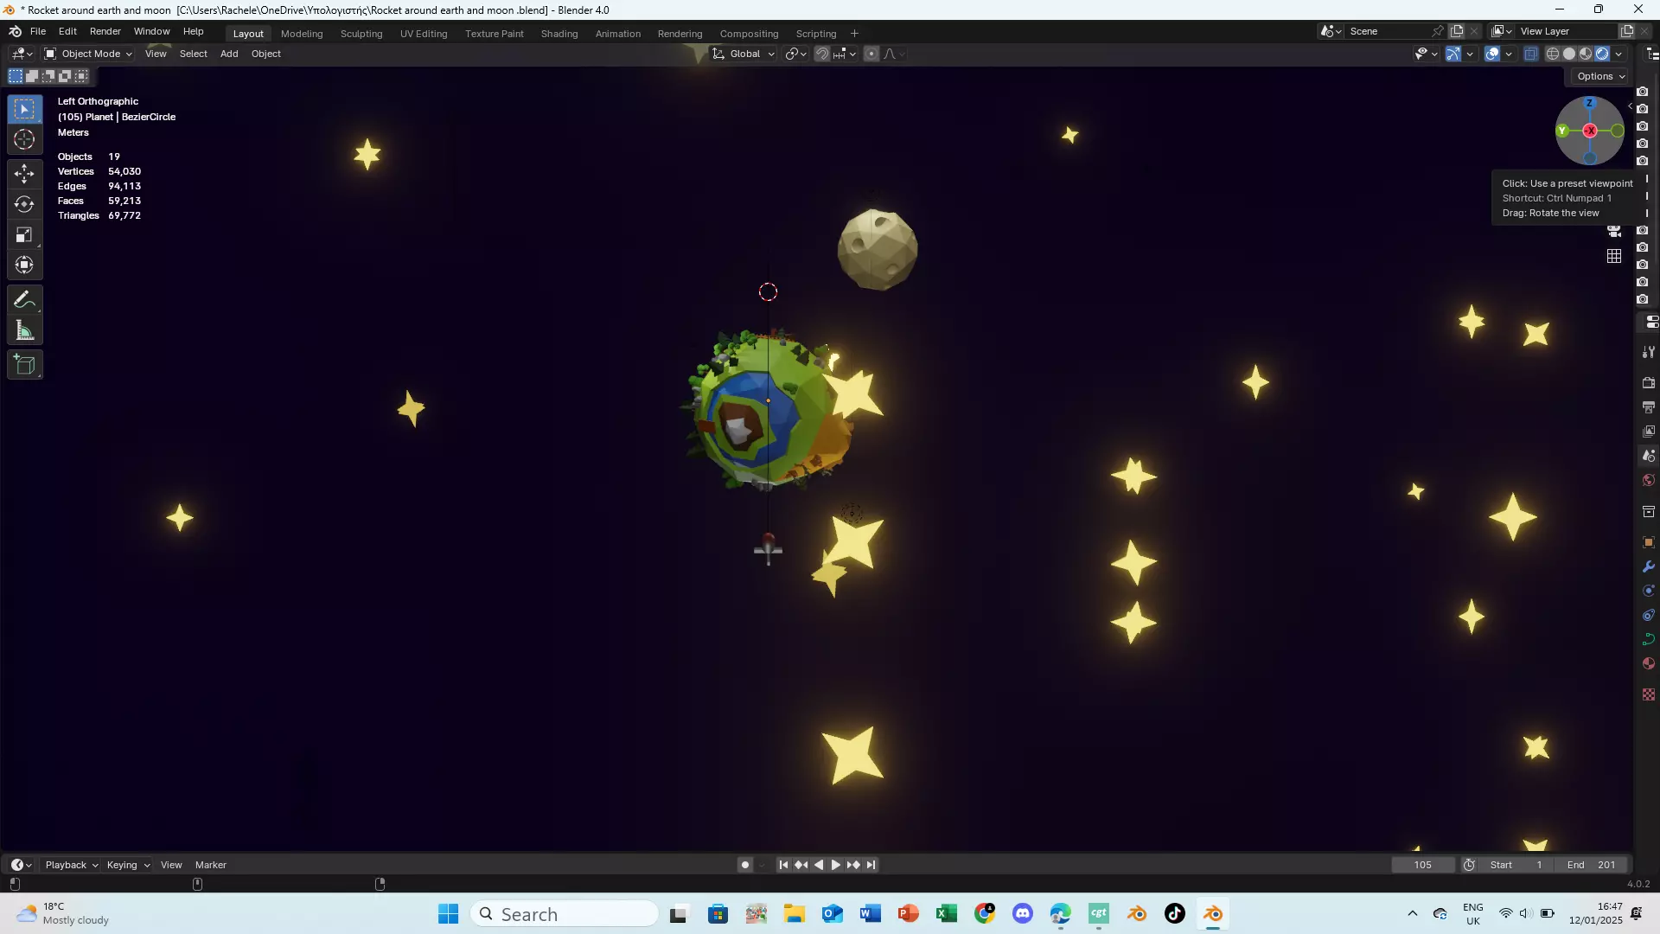Open the Render properties tab
The width and height of the screenshot is (1660, 934).
pos(1649,382)
